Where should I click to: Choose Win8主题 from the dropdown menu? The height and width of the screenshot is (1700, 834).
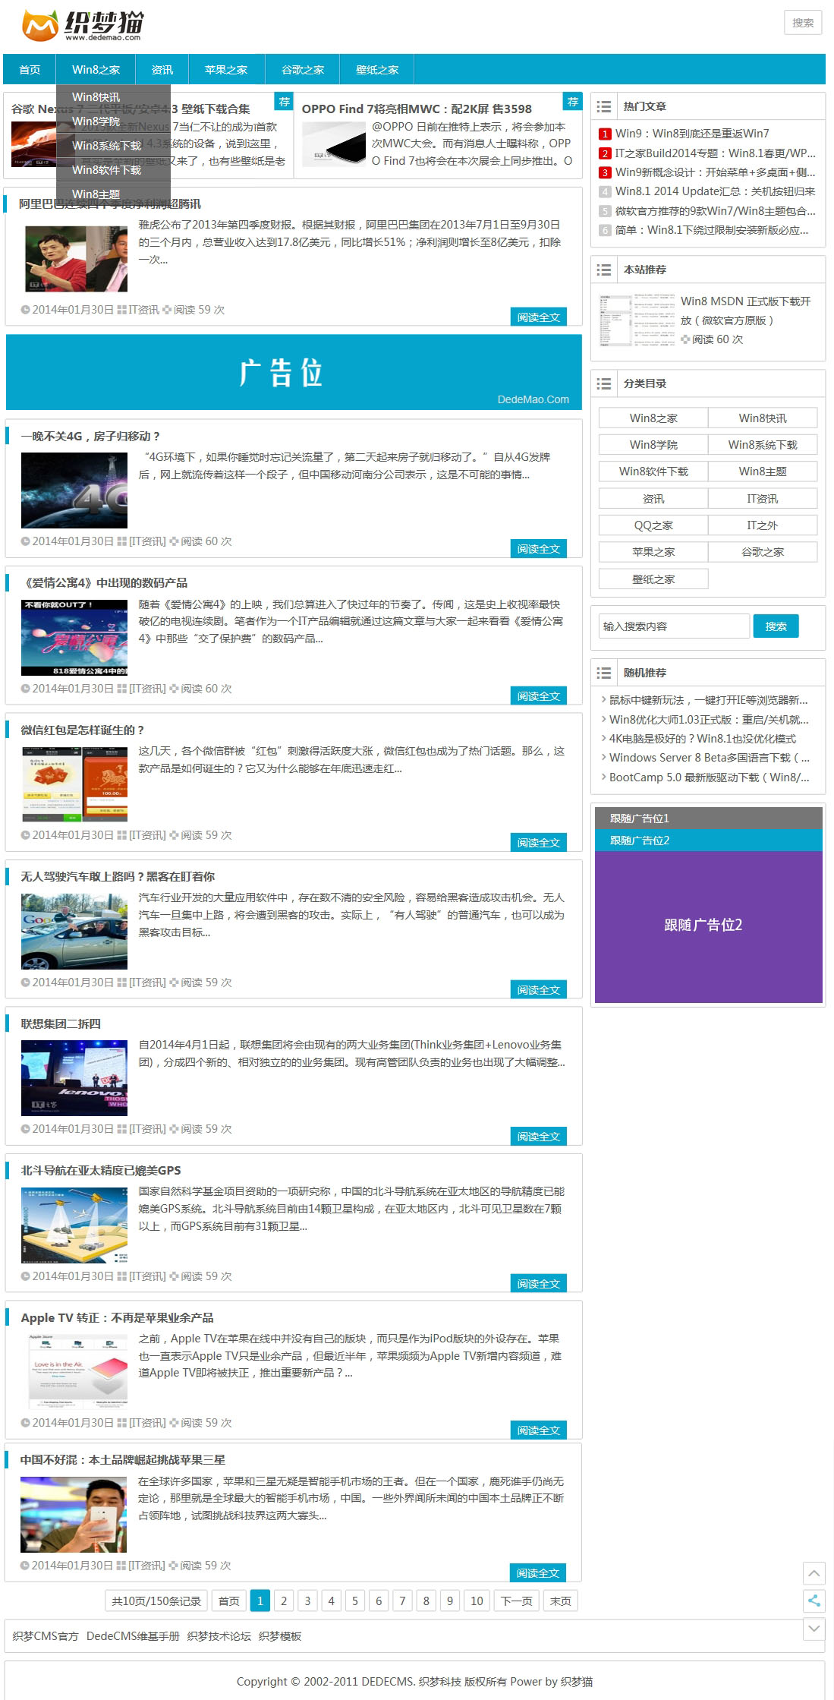click(x=113, y=194)
